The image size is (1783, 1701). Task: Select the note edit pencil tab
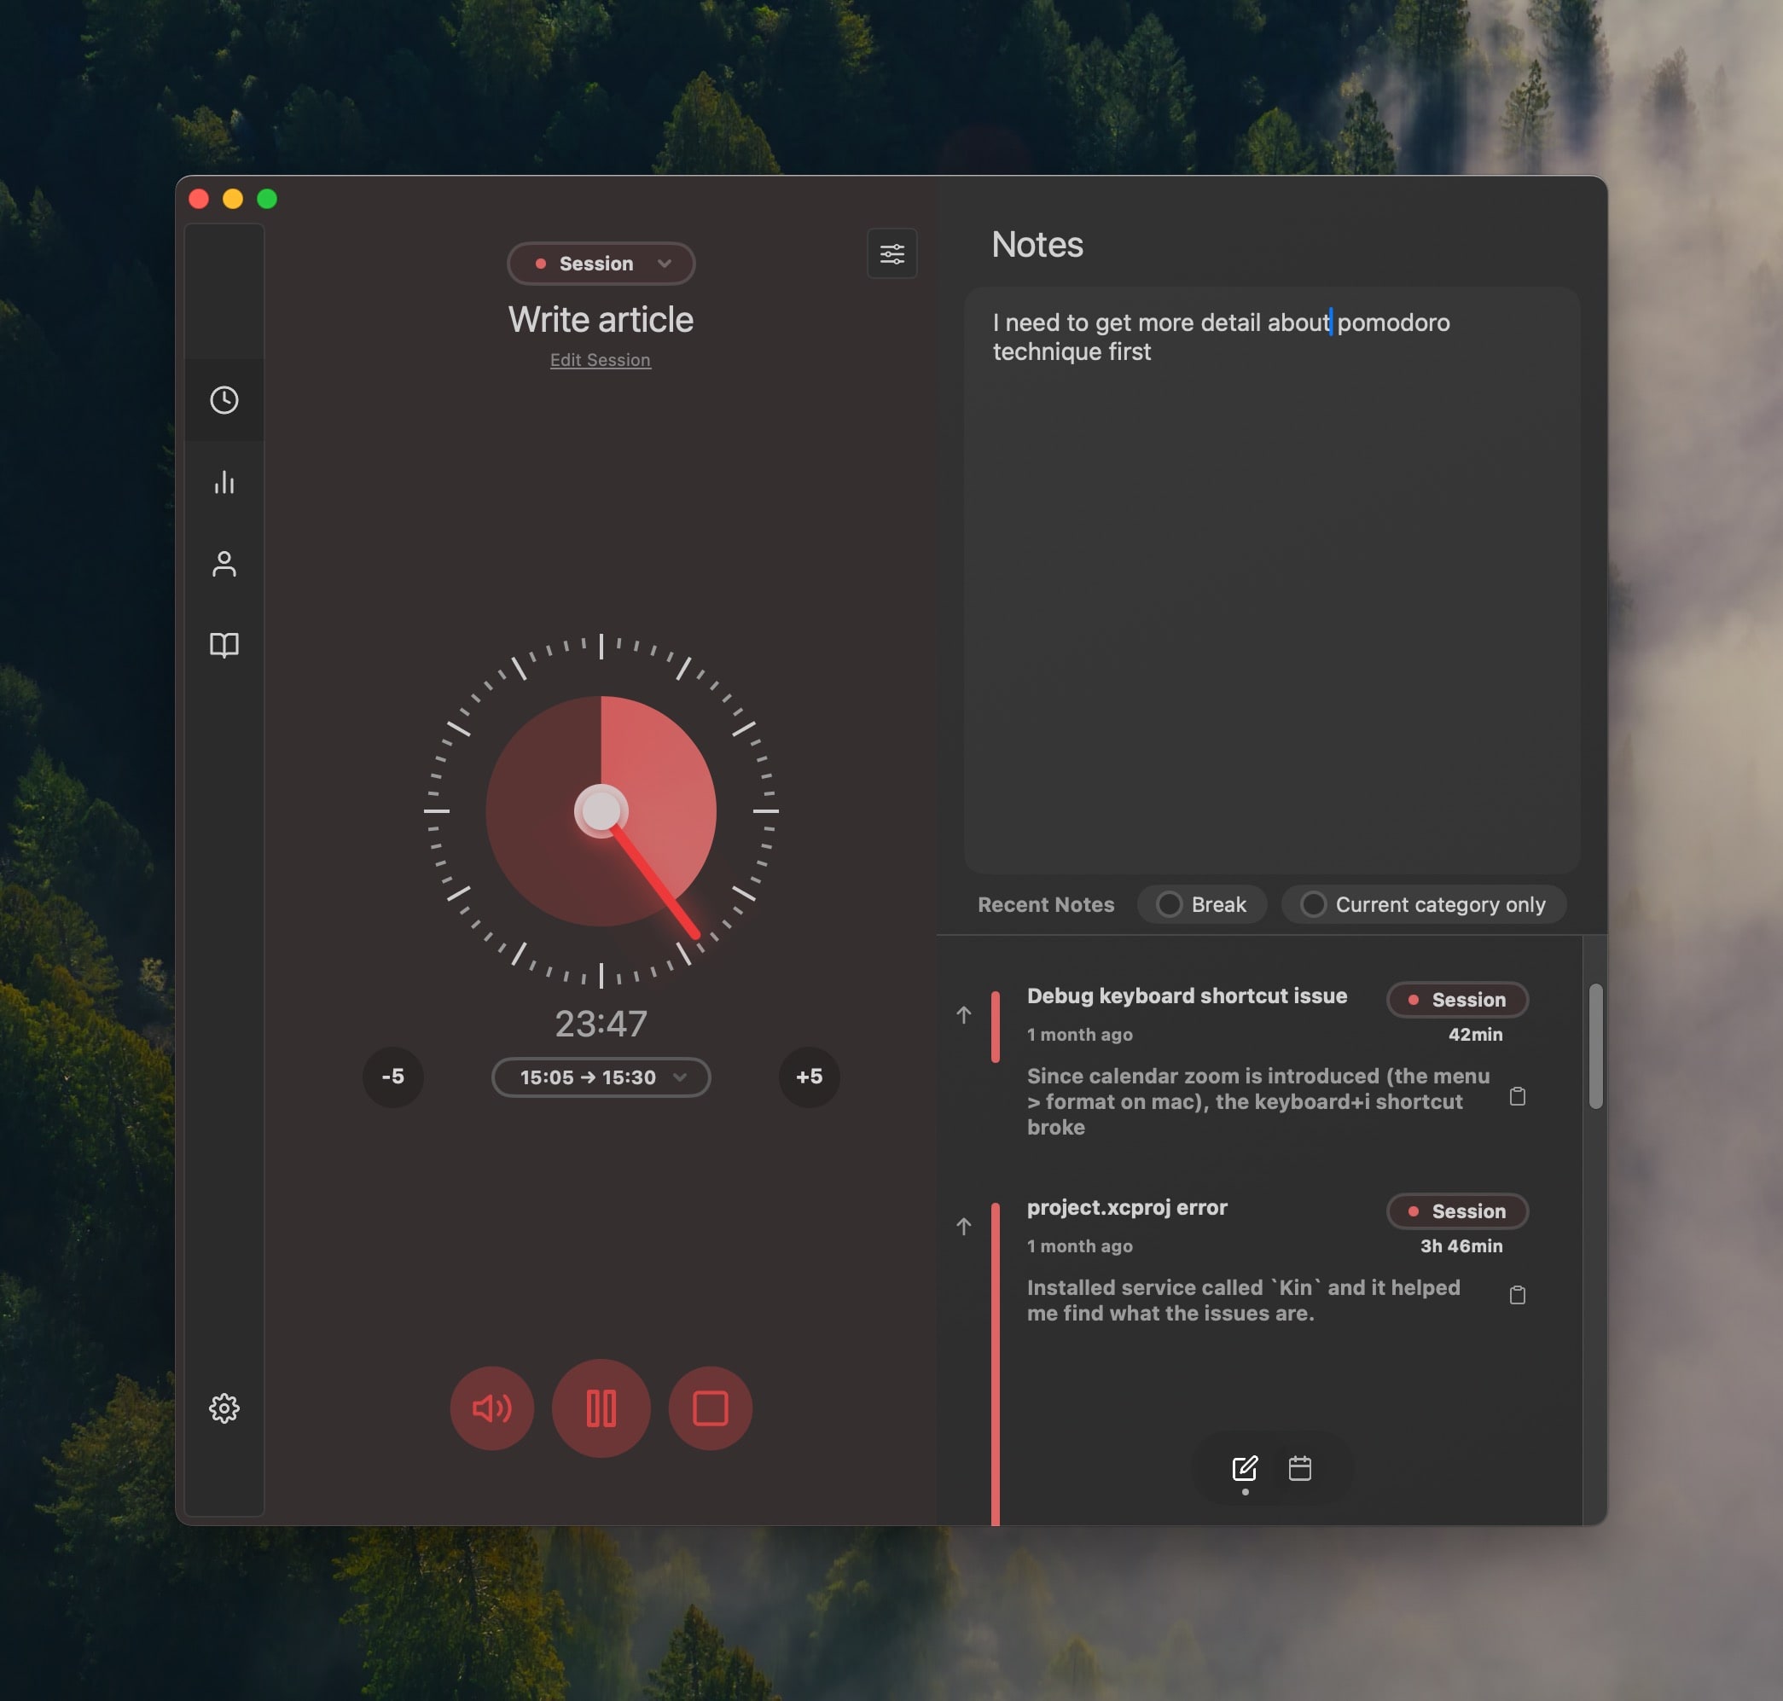coord(1245,1468)
